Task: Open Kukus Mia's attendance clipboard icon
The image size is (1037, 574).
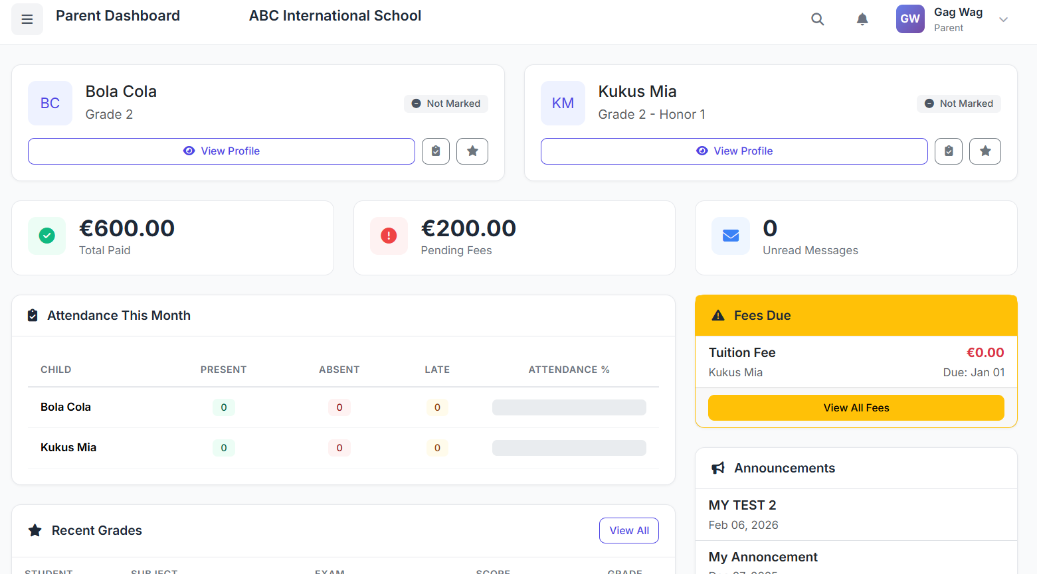Action: tap(949, 151)
